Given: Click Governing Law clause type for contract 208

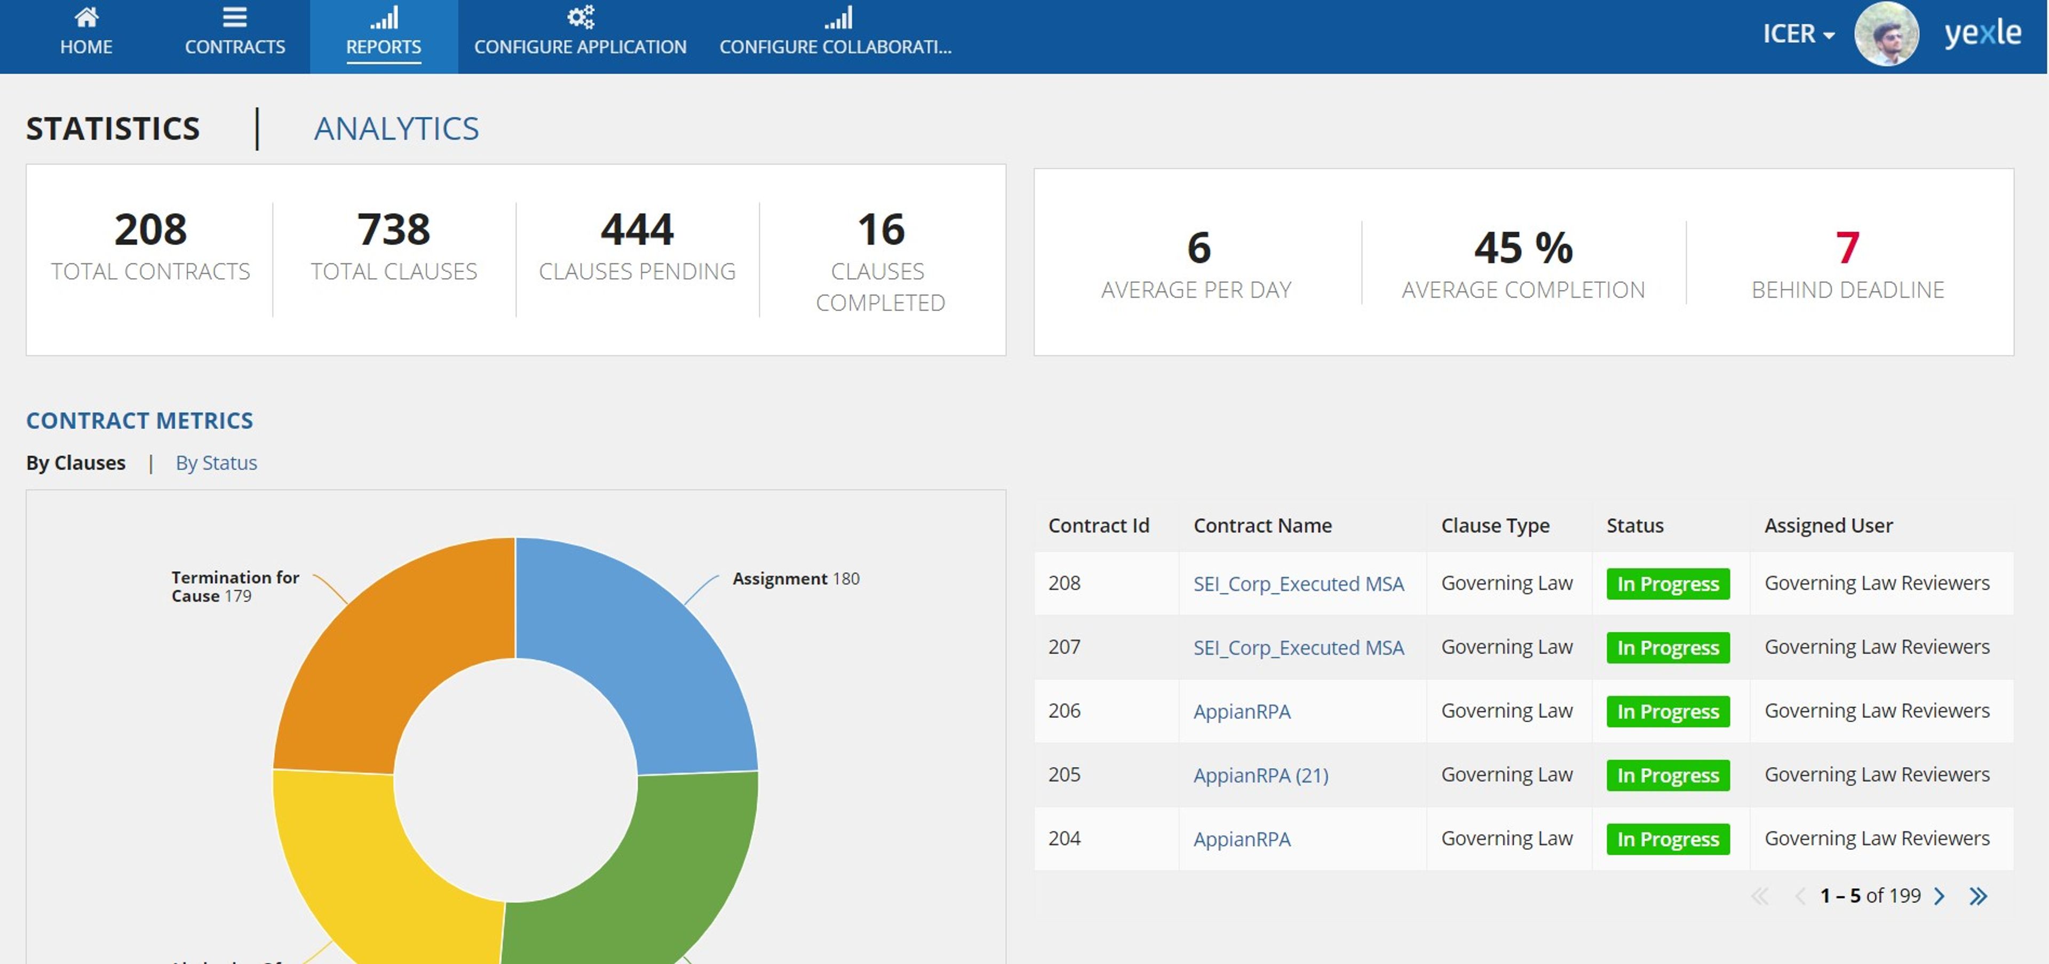Looking at the screenshot, I should (1506, 583).
